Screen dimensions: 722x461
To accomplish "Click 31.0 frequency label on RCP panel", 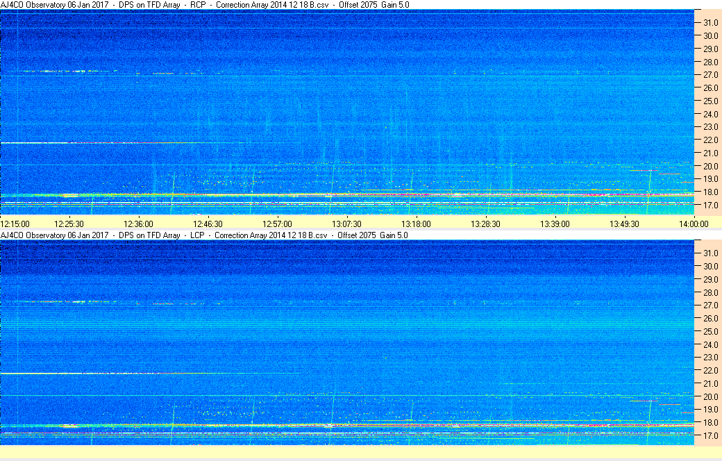I will 708,23.
